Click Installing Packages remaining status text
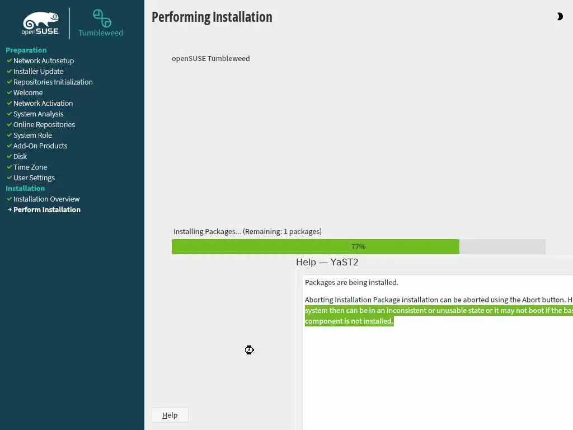The width and height of the screenshot is (573, 430). (x=247, y=231)
